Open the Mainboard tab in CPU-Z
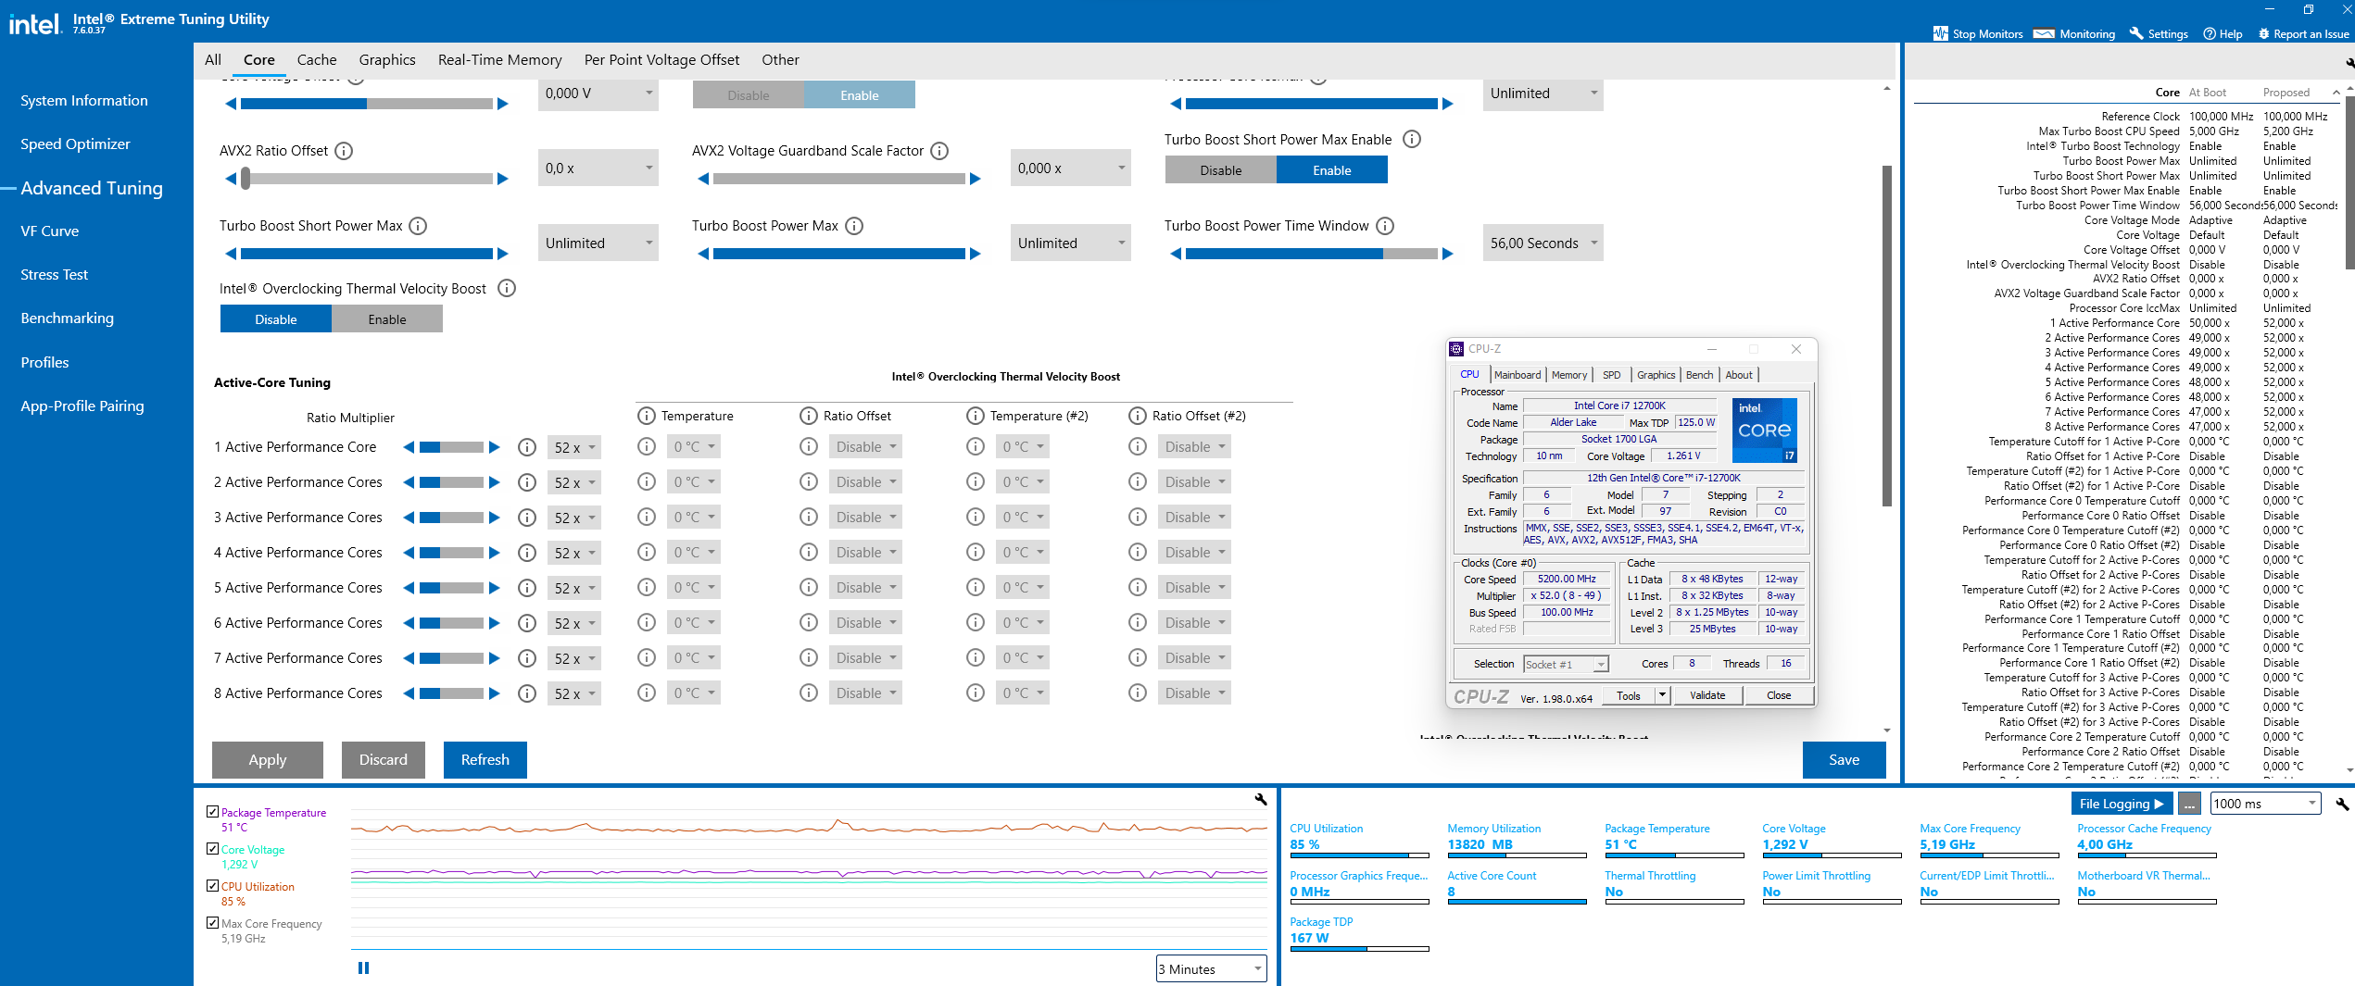The height and width of the screenshot is (986, 2355). pos(1518,375)
